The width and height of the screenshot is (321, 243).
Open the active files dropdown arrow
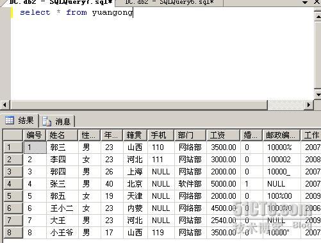point(305,3)
